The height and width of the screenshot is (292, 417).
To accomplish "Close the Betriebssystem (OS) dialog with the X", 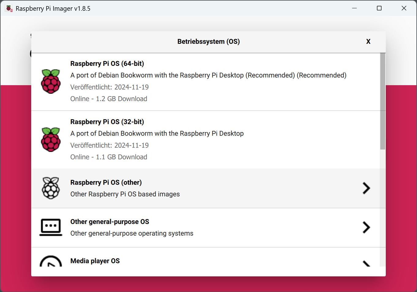I will tap(368, 41).
